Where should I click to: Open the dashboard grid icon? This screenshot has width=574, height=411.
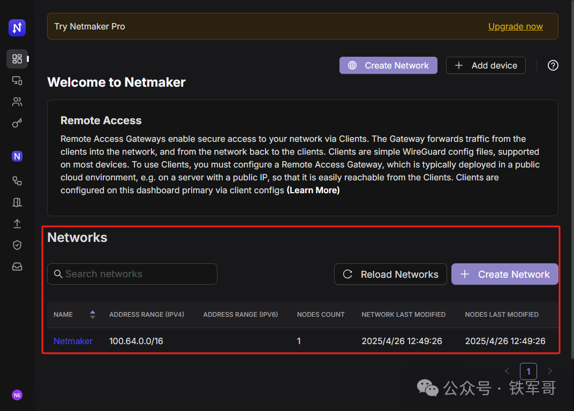17,59
